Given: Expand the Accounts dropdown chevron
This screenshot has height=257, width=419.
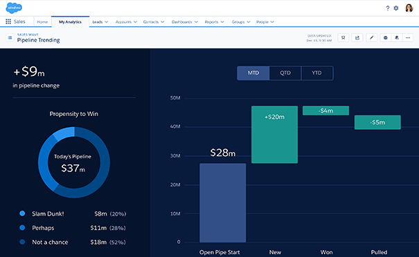Looking at the screenshot, I should (x=135, y=22).
